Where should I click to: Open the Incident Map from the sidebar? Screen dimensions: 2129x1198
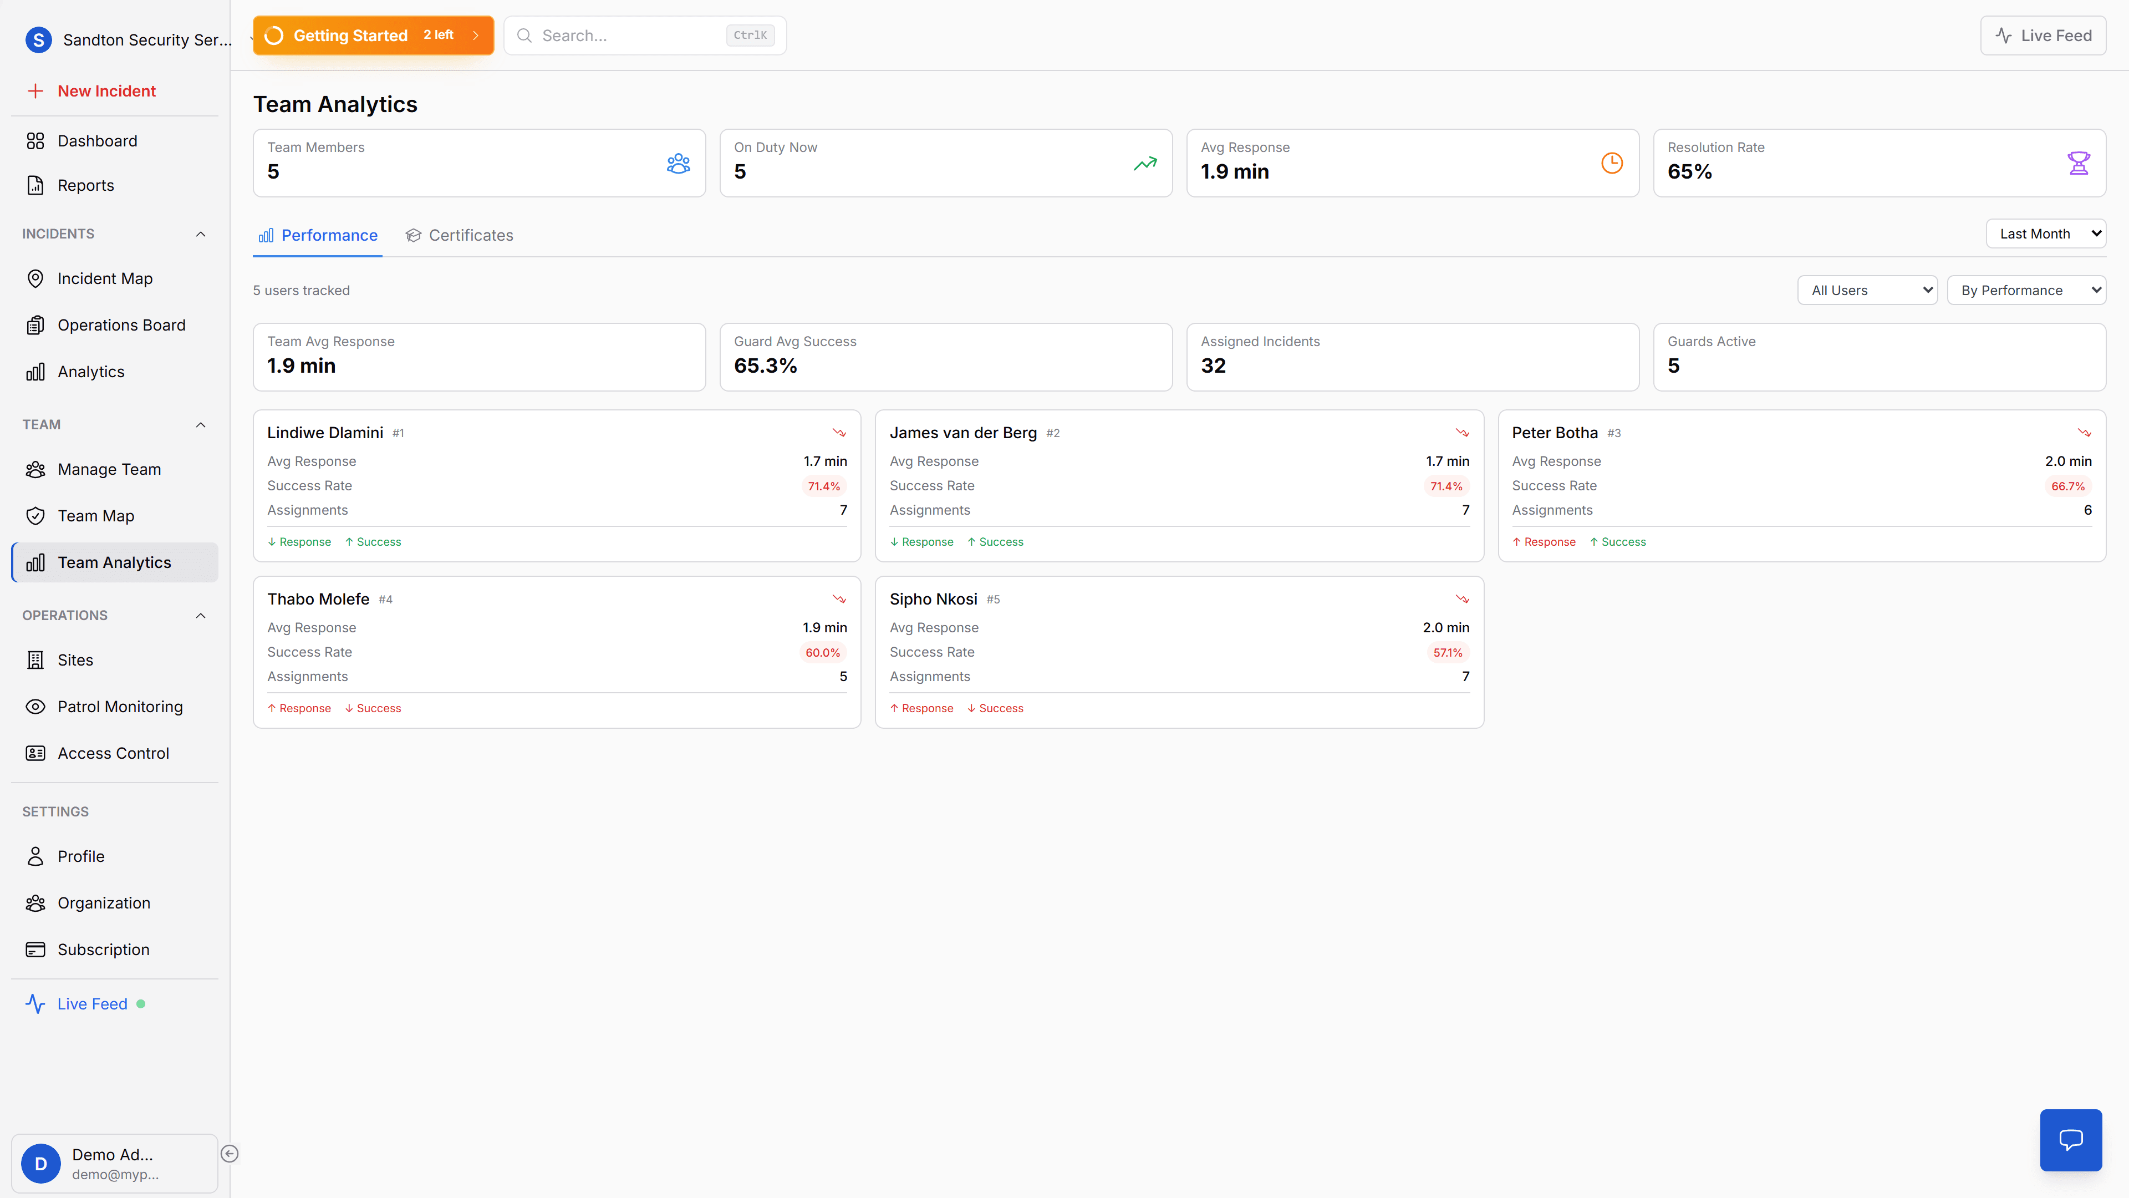coord(105,278)
